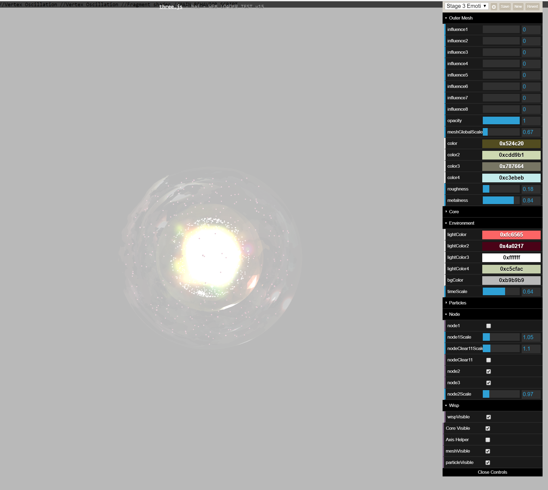
Task: Open the three.js link
Action: tap(171, 7)
